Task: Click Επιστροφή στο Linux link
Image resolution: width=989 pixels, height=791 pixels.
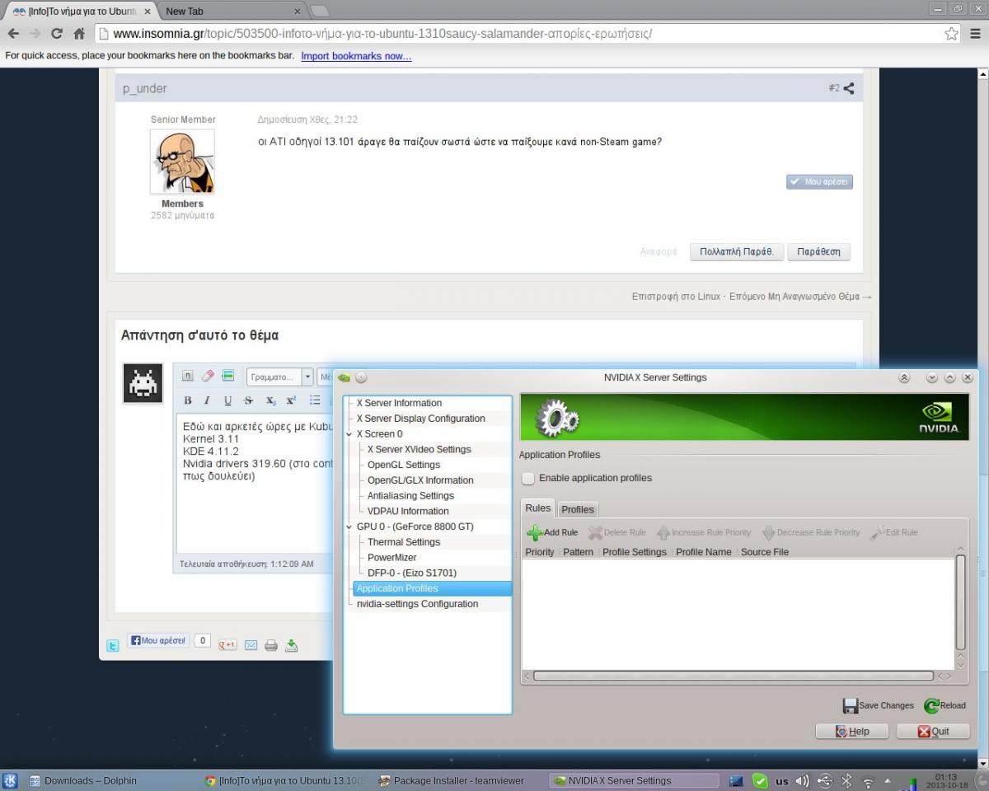Action: click(x=676, y=297)
